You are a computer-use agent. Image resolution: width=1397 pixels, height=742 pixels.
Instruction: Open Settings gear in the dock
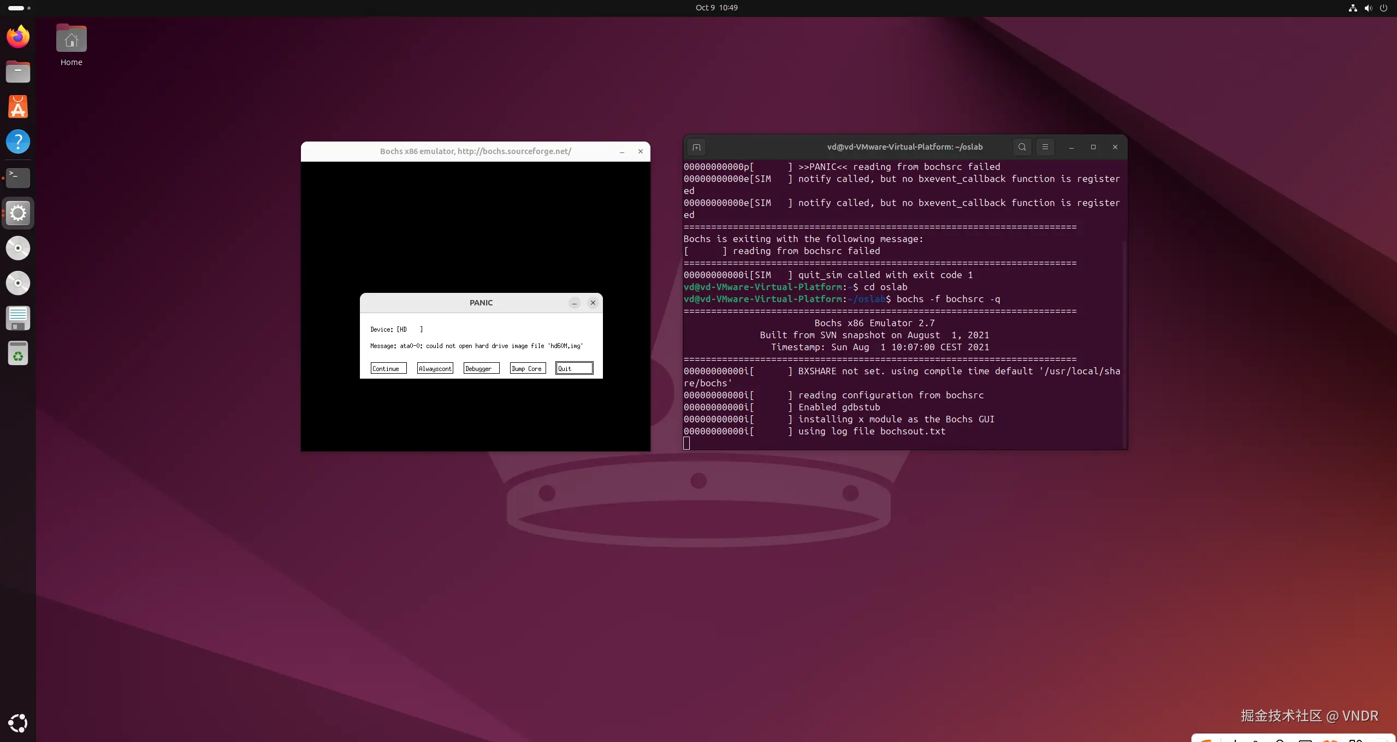18,213
